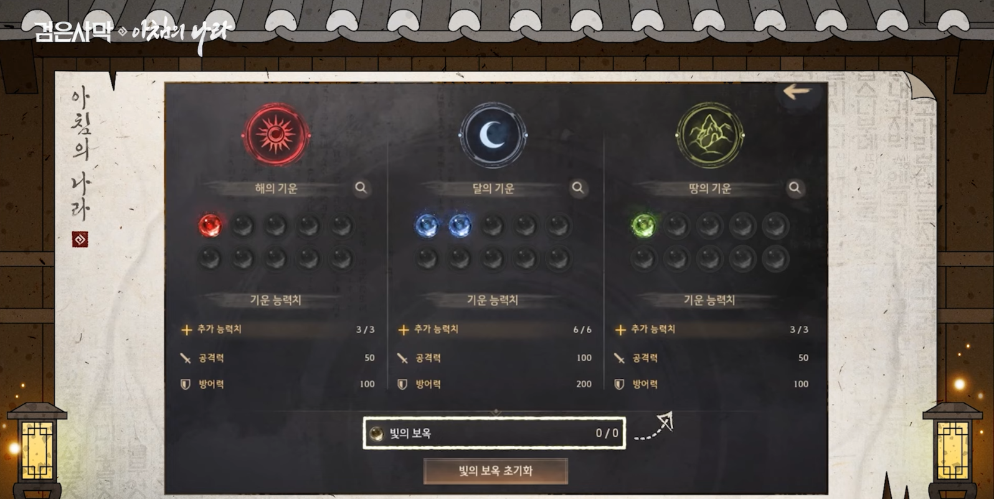Open magnifier next to 해의 기운
Screen dimensions: 994x499
pos(361,188)
